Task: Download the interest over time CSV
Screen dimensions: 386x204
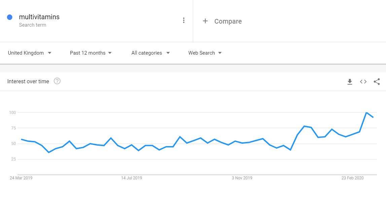Action: coord(350,82)
